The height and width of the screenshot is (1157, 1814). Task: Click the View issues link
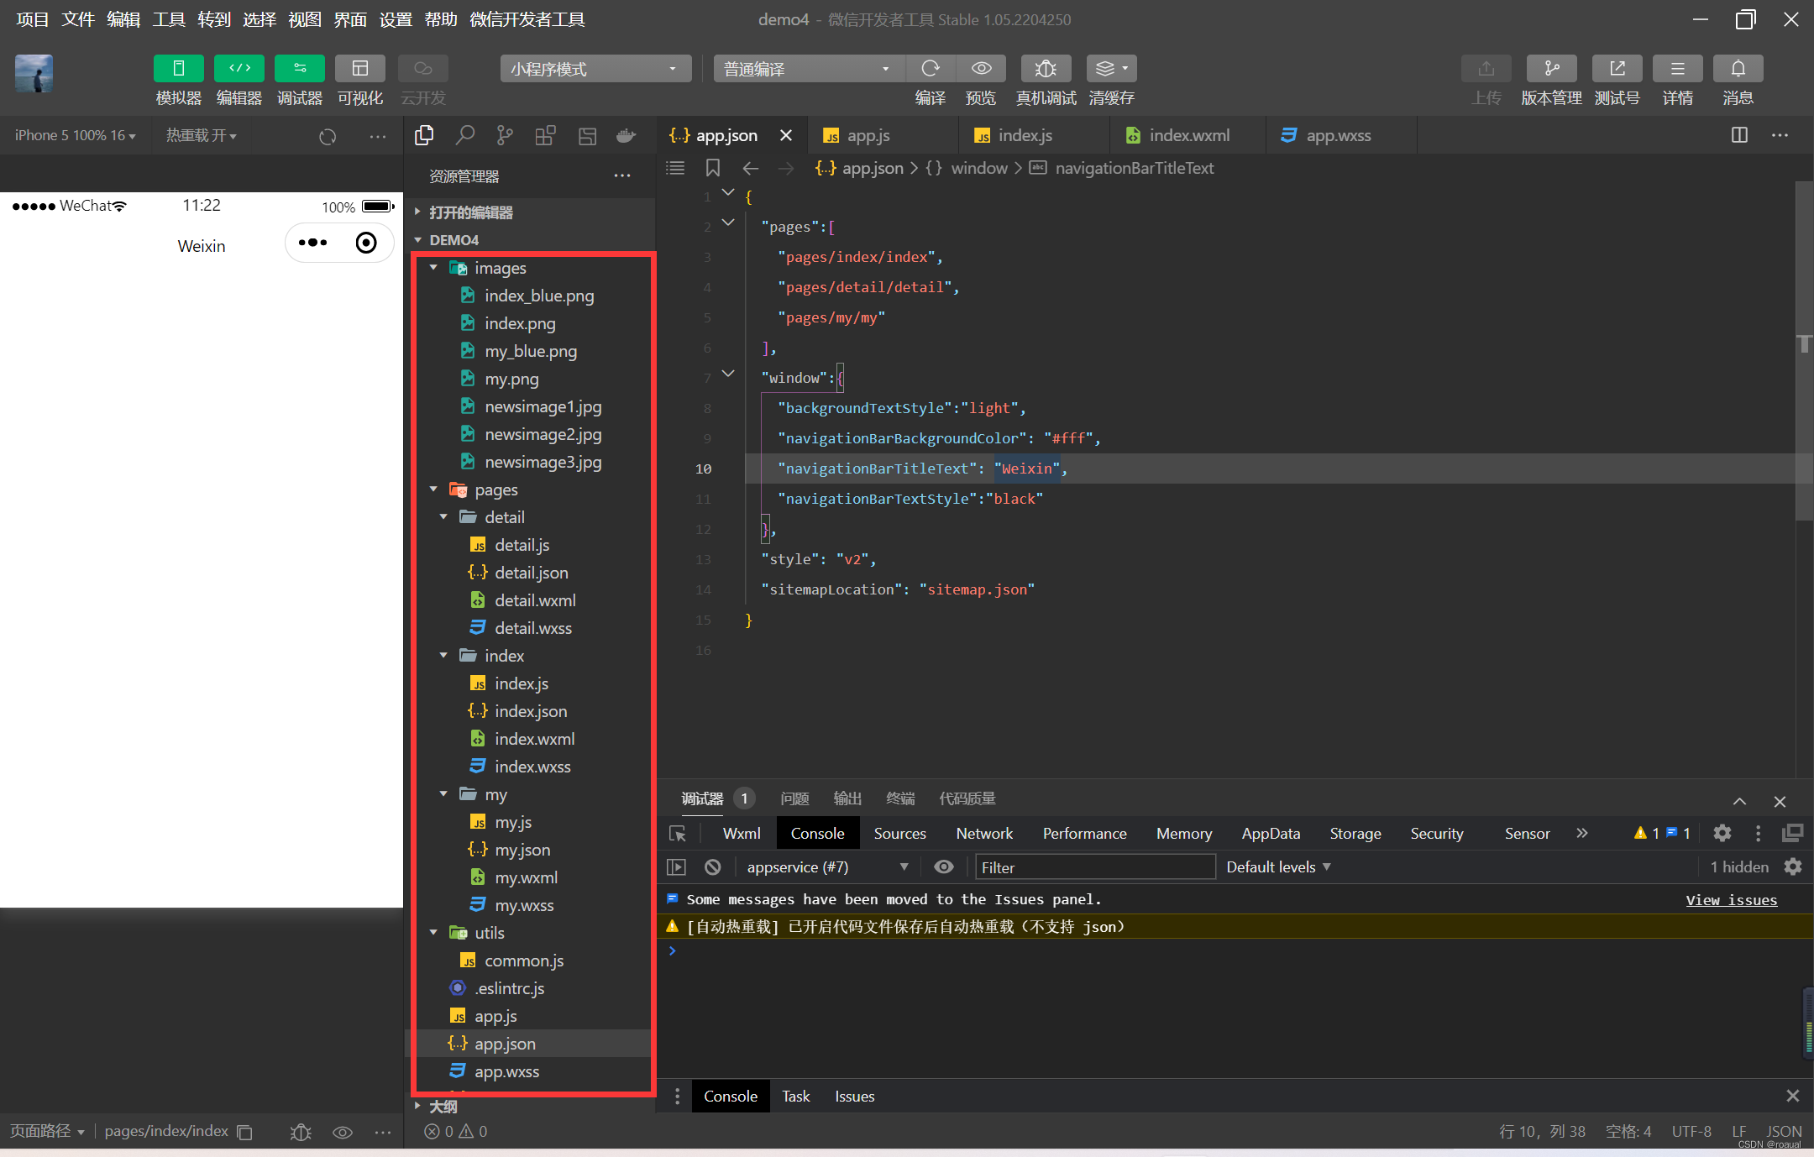pos(1731,900)
